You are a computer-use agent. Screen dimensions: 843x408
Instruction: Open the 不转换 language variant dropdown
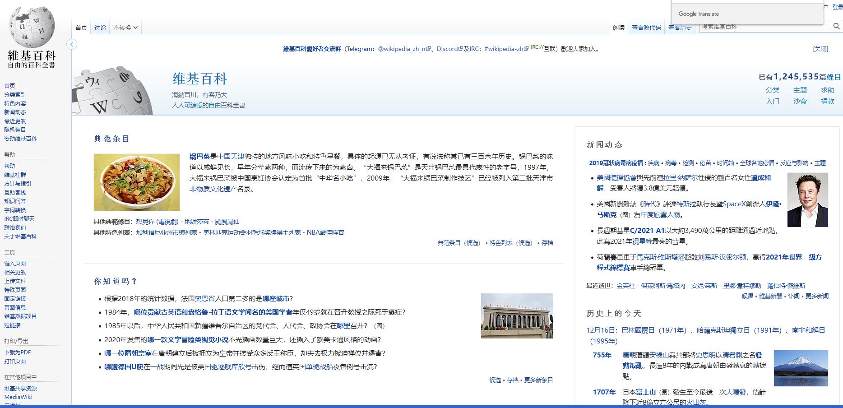tap(125, 28)
